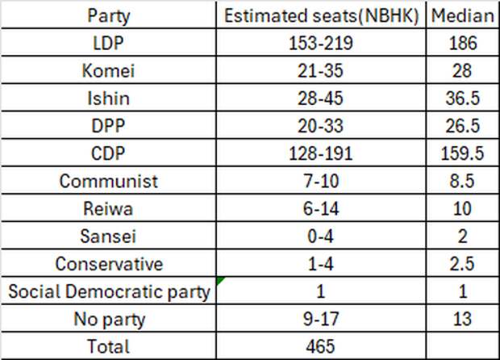Click the DPP seats range 20-33

click(321, 125)
